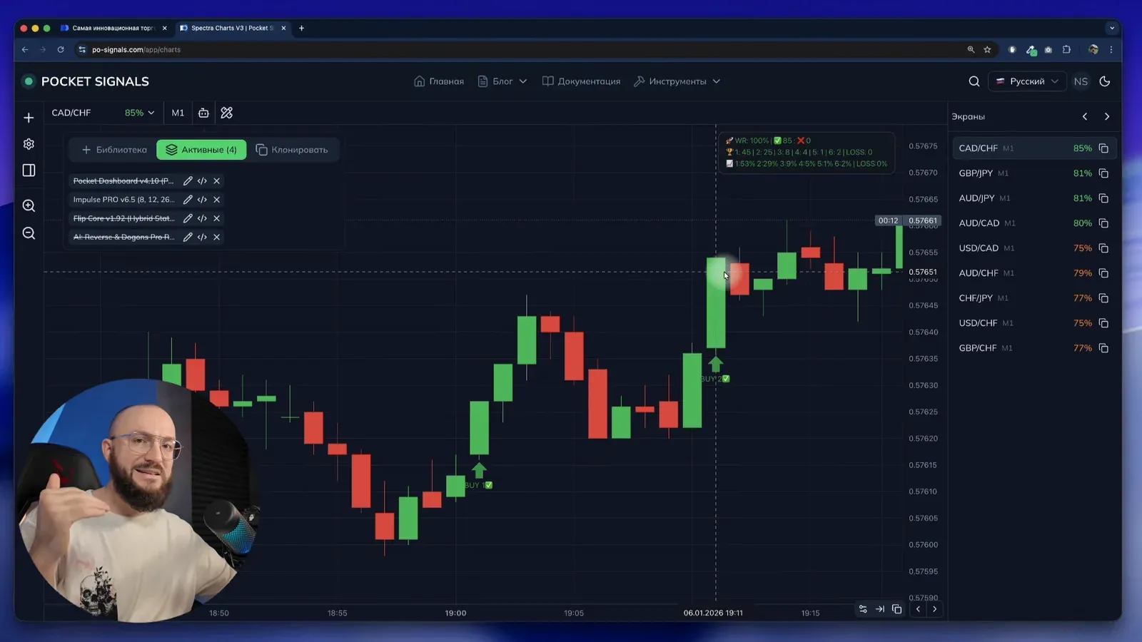This screenshot has height=642, width=1142.
Task: Copy the AUD/JPY screen entry
Action: click(1103, 198)
